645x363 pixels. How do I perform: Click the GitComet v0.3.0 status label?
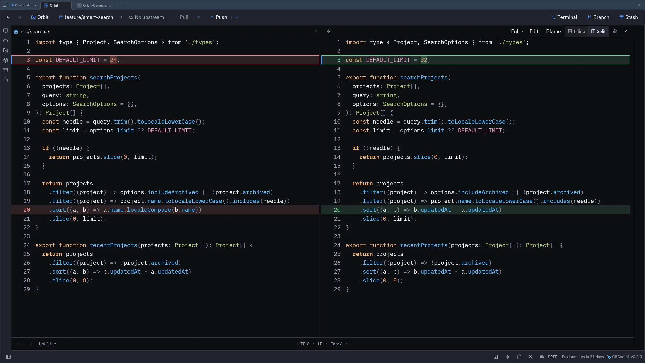pos(625,357)
